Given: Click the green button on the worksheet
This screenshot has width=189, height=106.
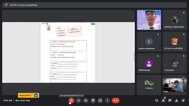Looking at the screenshot, I should pyautogui.click(x=93, y=24).
